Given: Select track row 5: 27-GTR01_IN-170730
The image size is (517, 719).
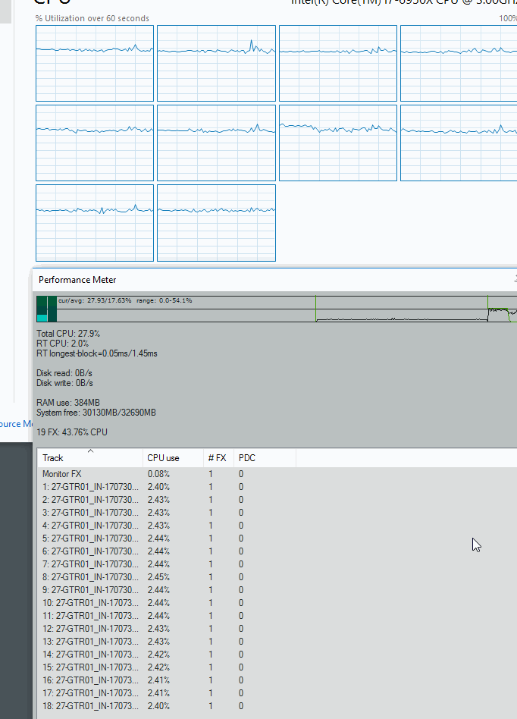Looking at the screenshot, I should (x=277, y=538).
